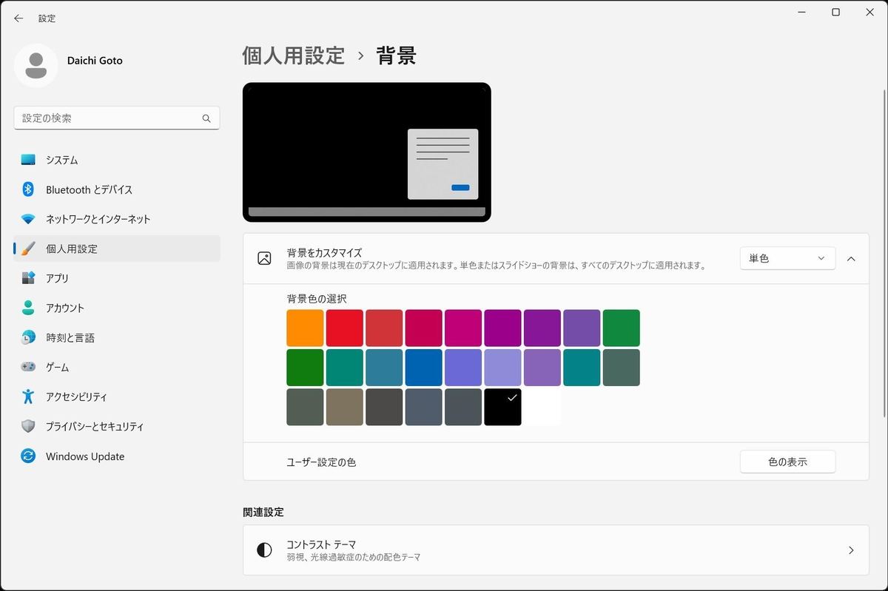Click the 背景色の選択 label
This screenshot has width=888, height=591.
317,299
